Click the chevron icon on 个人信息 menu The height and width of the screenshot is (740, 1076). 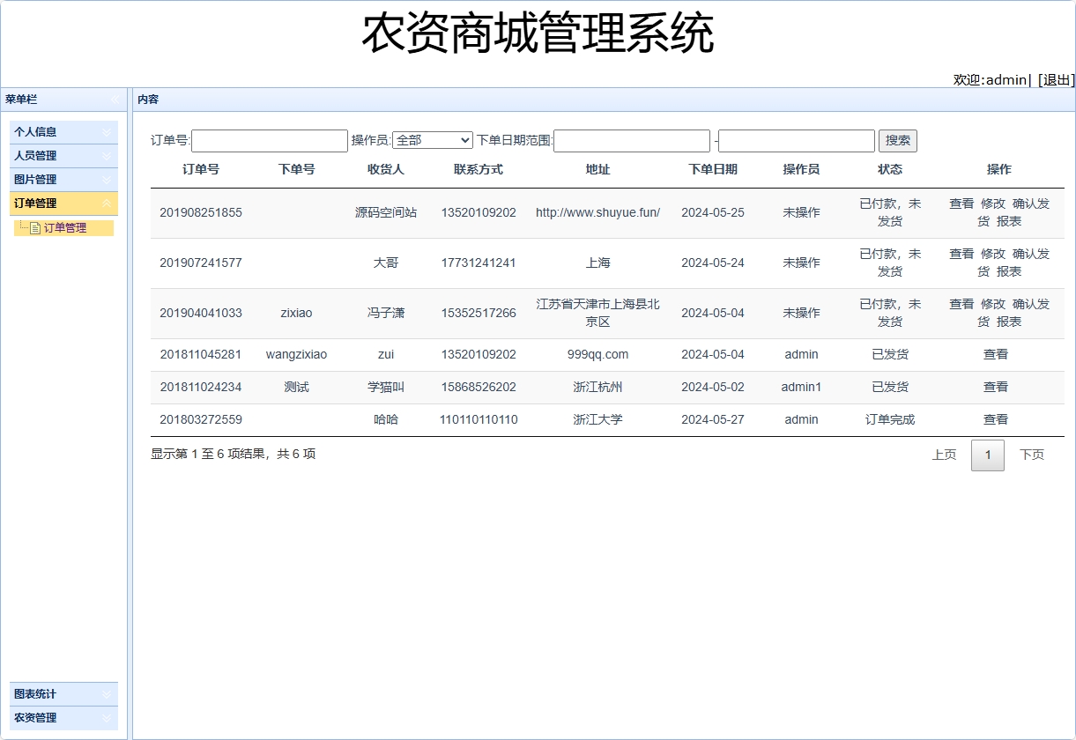[105, 131]
